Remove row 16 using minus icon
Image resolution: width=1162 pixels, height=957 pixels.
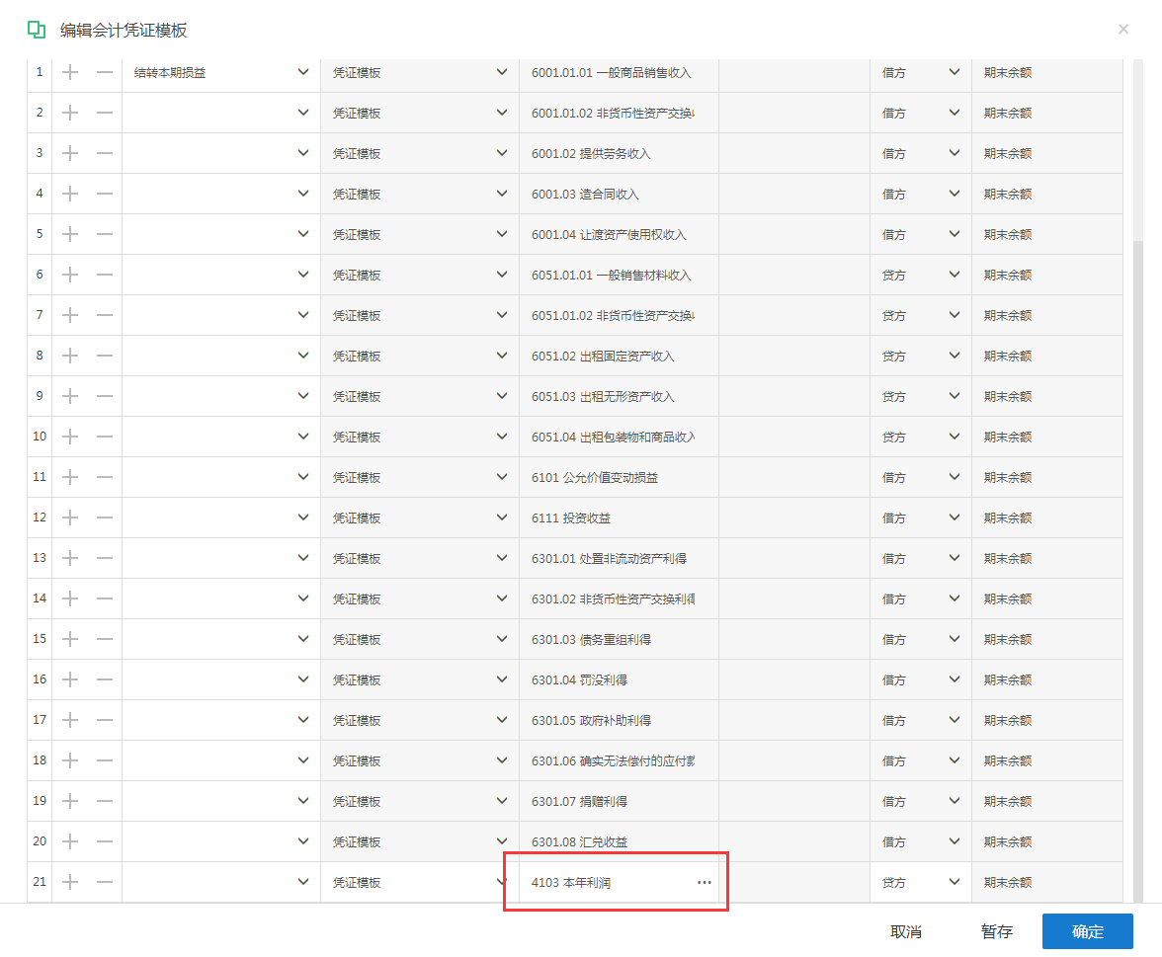pos(105,679)
